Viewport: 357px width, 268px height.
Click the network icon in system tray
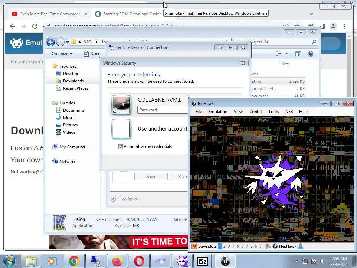305,261
